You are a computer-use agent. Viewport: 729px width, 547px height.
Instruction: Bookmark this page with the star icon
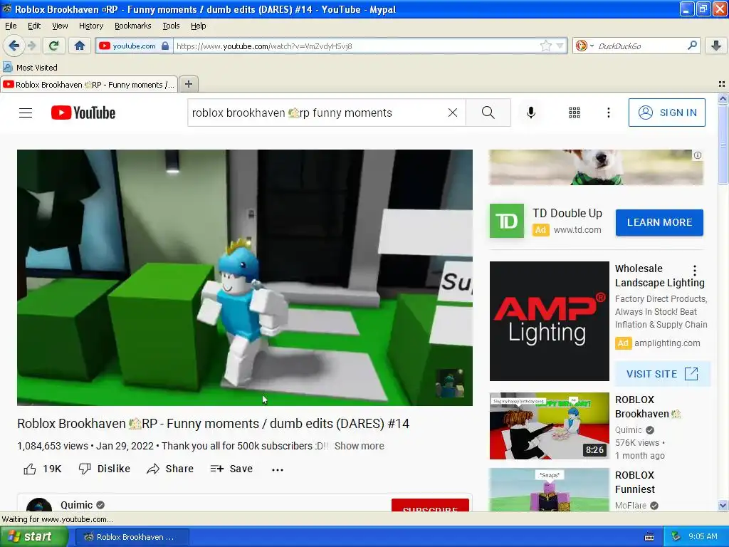(545, 46)
